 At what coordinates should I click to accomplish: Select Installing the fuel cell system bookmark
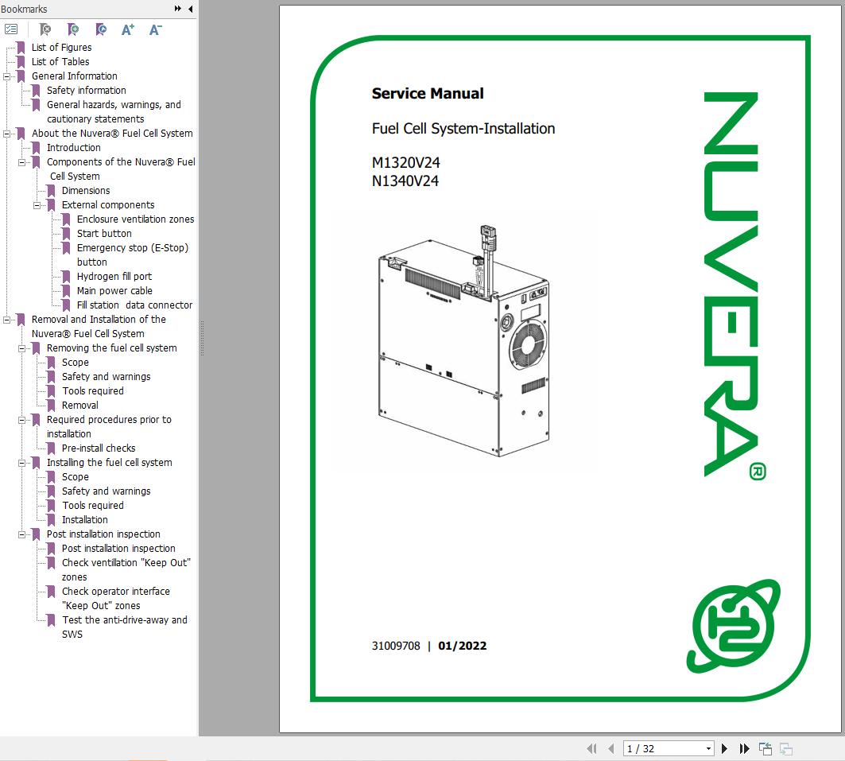point(110,463)
